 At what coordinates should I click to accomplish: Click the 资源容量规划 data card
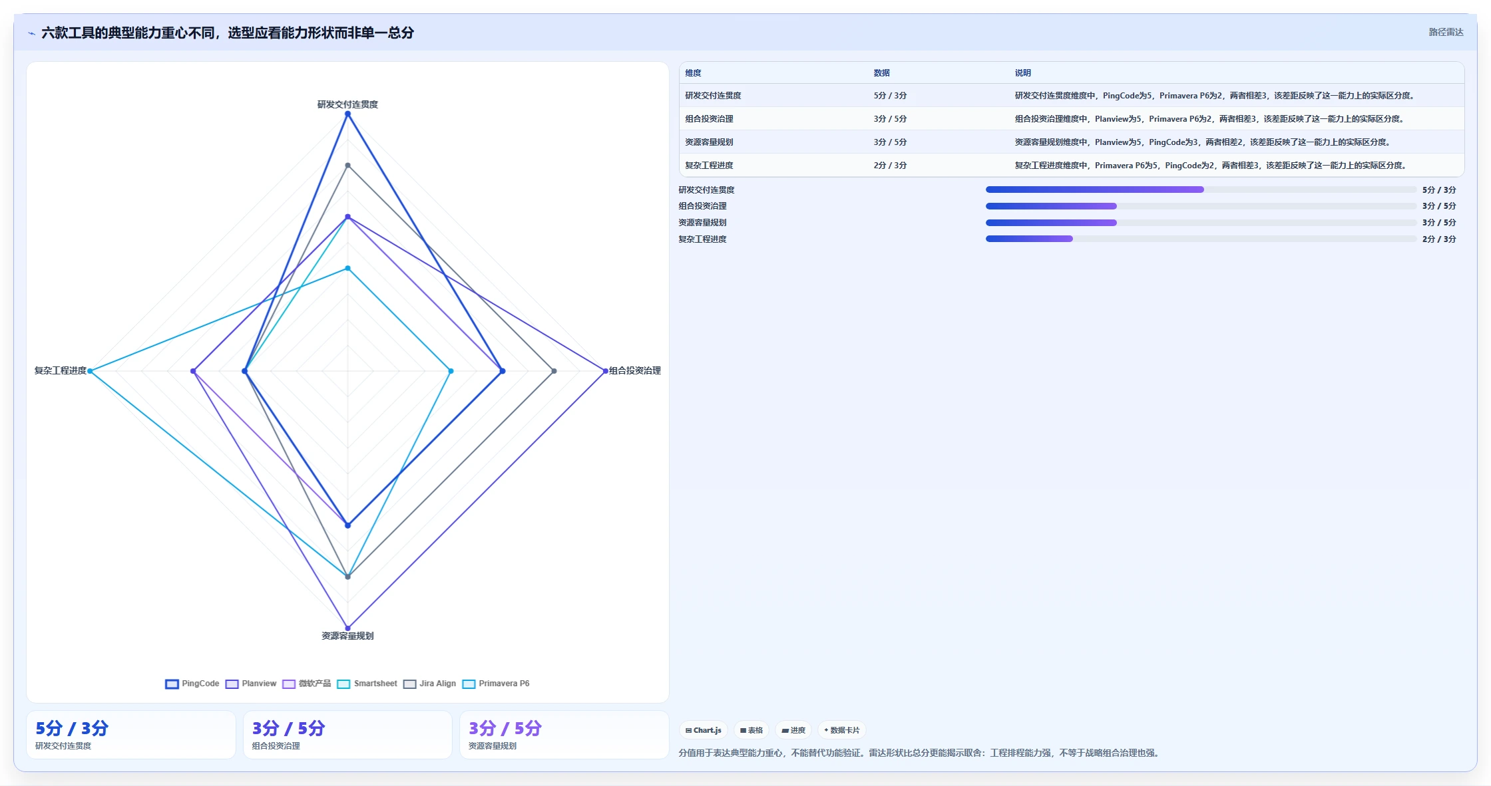pyautogui.click(x=564, y=735)
